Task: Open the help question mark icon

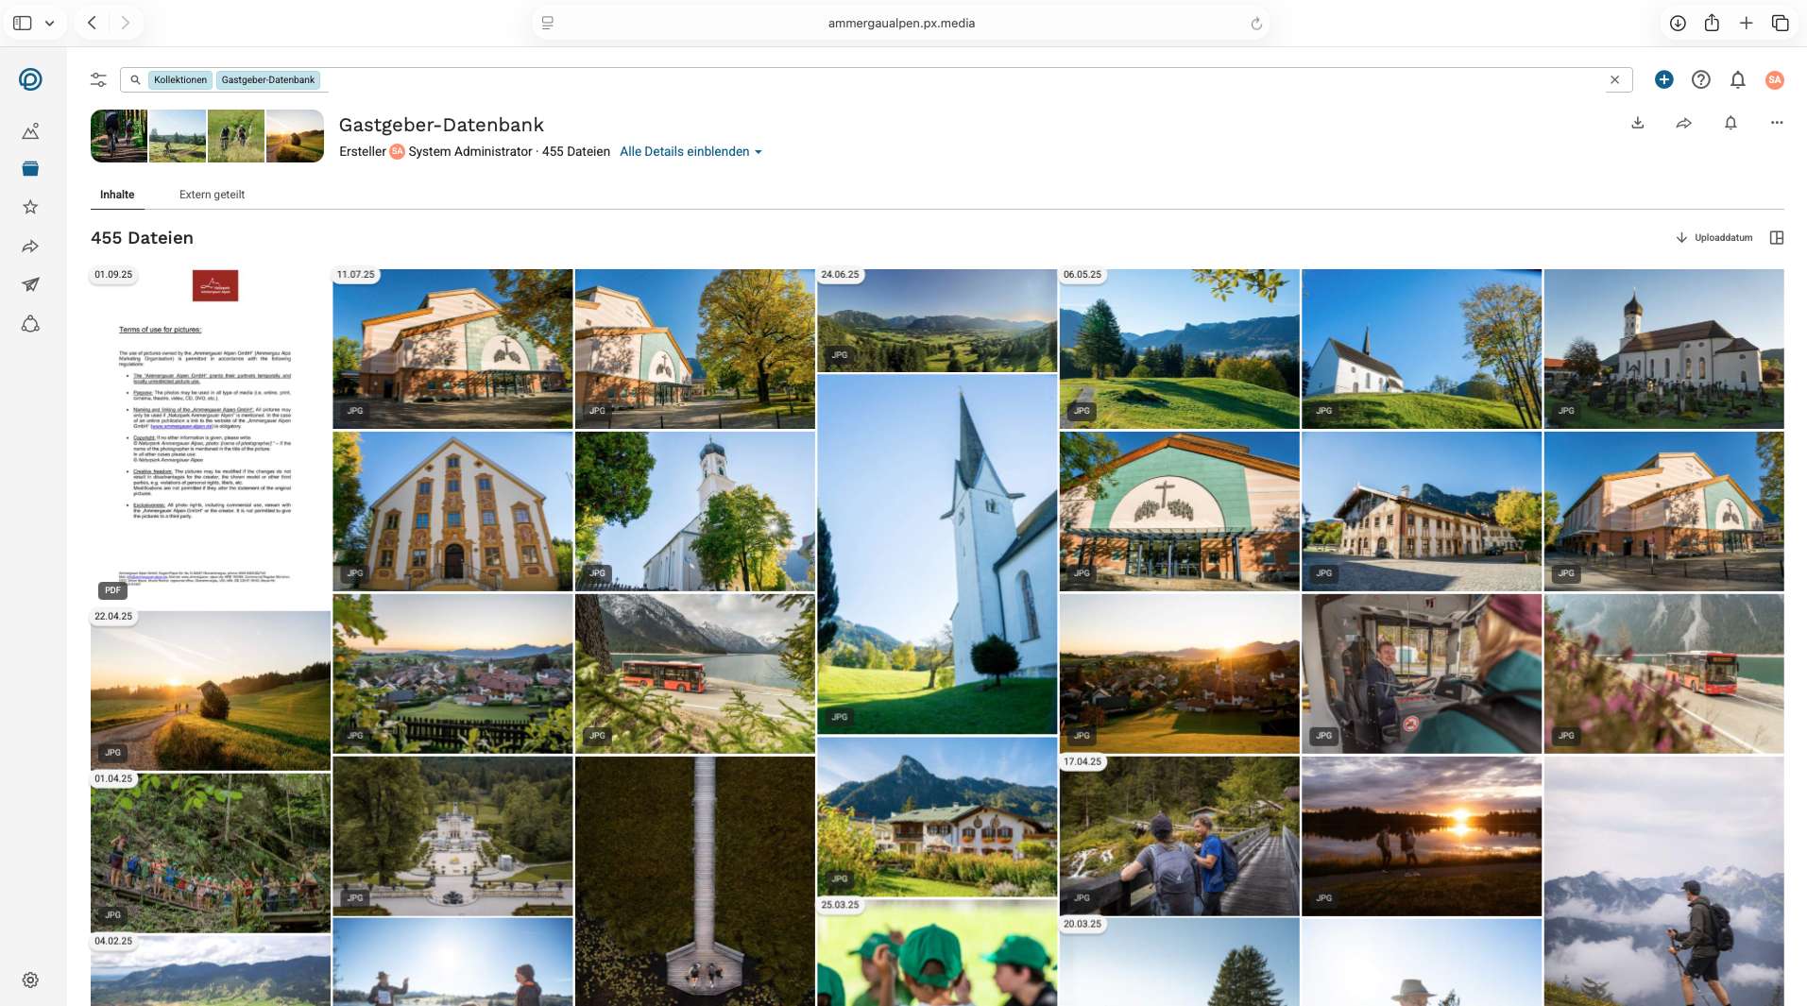Action: click(1700, 80)
